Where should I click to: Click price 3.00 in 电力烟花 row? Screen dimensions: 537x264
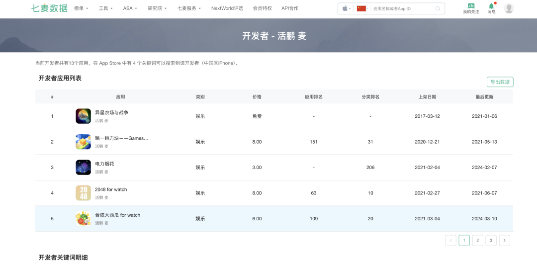257,168
